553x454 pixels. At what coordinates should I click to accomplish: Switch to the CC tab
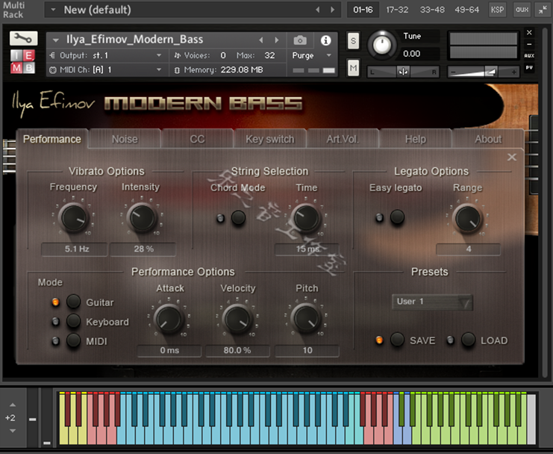(197, 140)
